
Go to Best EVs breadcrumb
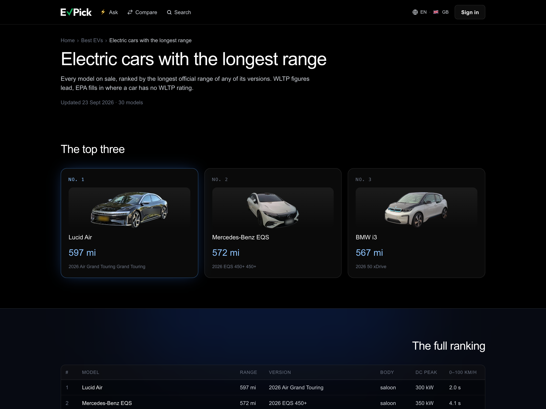[x=92, y=40]
